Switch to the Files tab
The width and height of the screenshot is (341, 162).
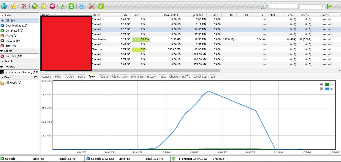coord(58,77)
